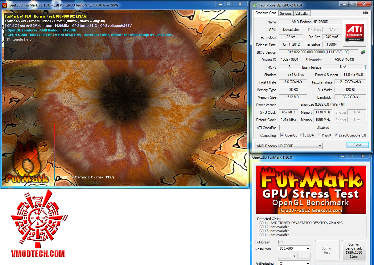
Task: Click the GPU-Z screenshot camera icon
Action: 365,13
